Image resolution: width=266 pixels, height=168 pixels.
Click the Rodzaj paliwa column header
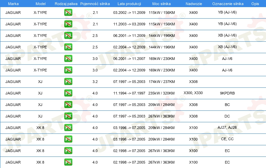(66, 3)
